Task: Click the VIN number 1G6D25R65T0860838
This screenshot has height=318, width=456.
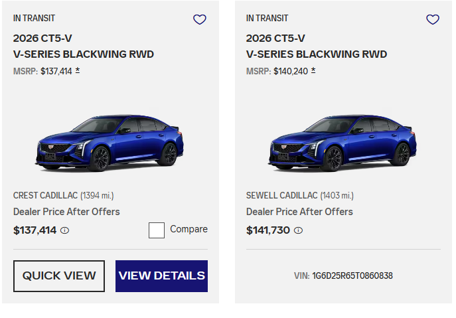Action: pos(352,276)
